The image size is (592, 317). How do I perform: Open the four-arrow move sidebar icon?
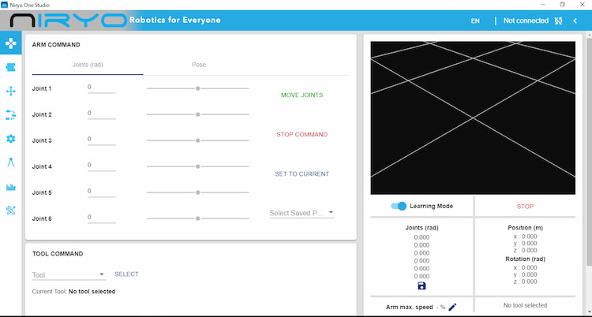(10, 91)
